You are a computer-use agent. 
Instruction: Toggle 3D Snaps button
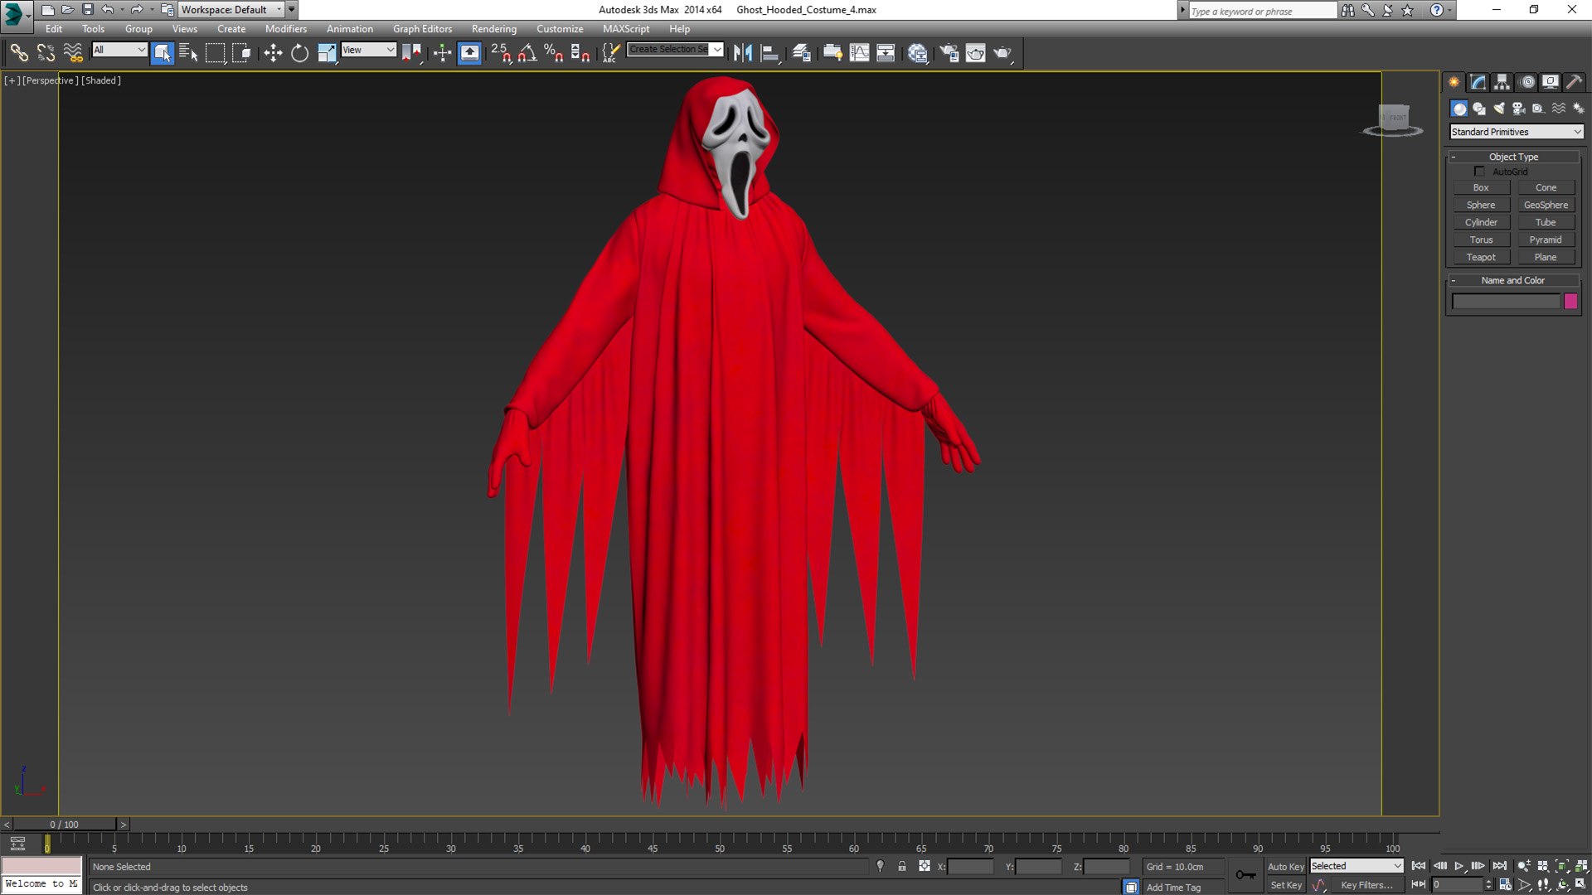[x=501, y=53]
